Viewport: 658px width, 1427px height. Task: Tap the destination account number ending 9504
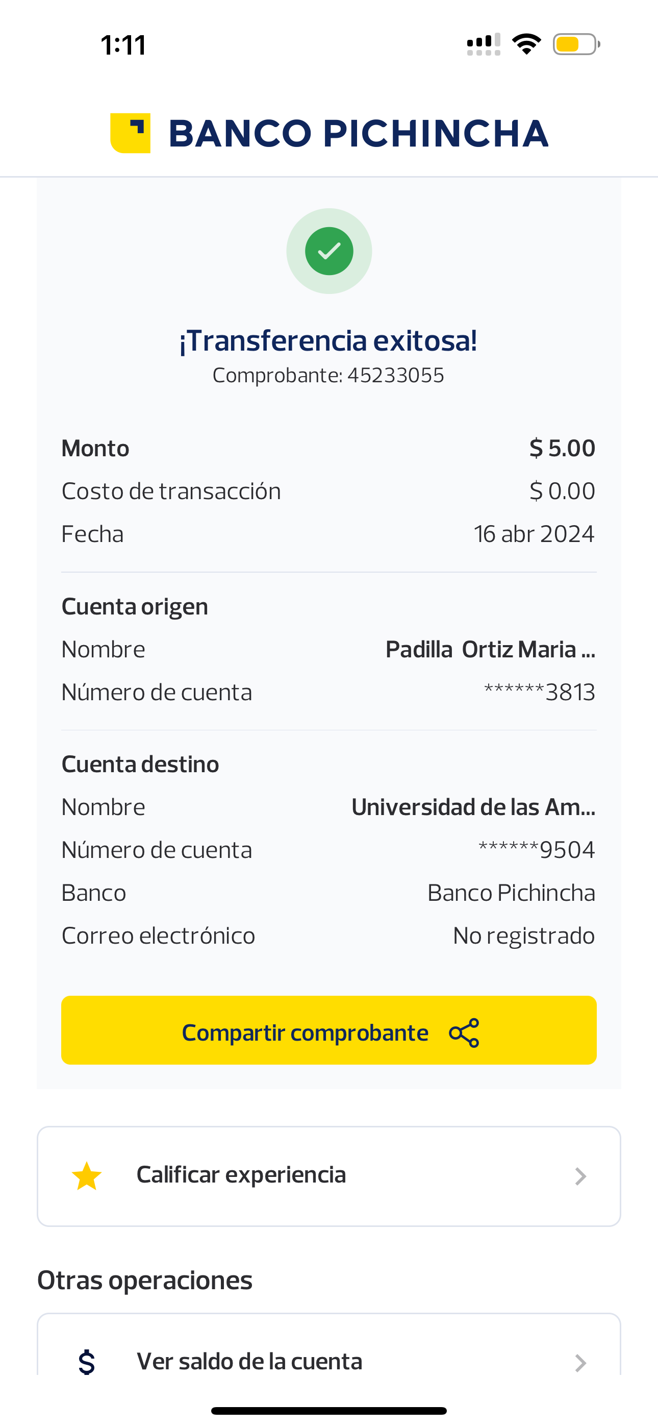(536, 850)
